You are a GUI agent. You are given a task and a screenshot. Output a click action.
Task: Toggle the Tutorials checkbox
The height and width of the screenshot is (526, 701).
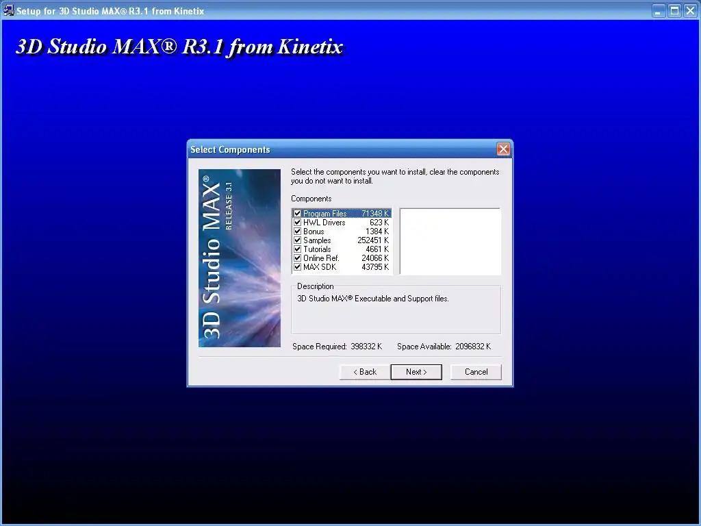click(x=297, y=249)
